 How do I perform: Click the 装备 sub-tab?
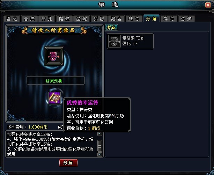click(111, 28)
